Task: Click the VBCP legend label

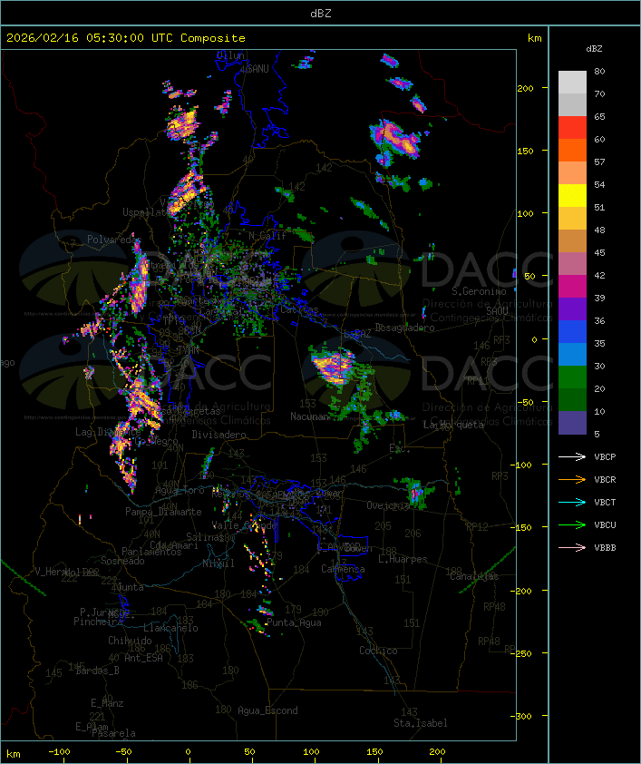Action: [x=605, y=457]
